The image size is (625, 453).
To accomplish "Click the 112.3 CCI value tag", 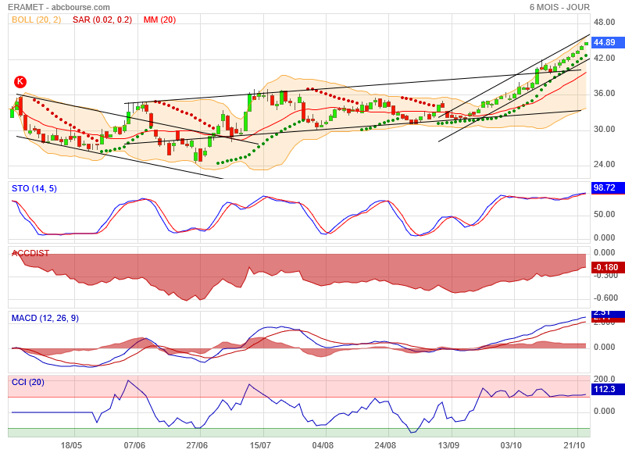I will click(x=608, y=389).
